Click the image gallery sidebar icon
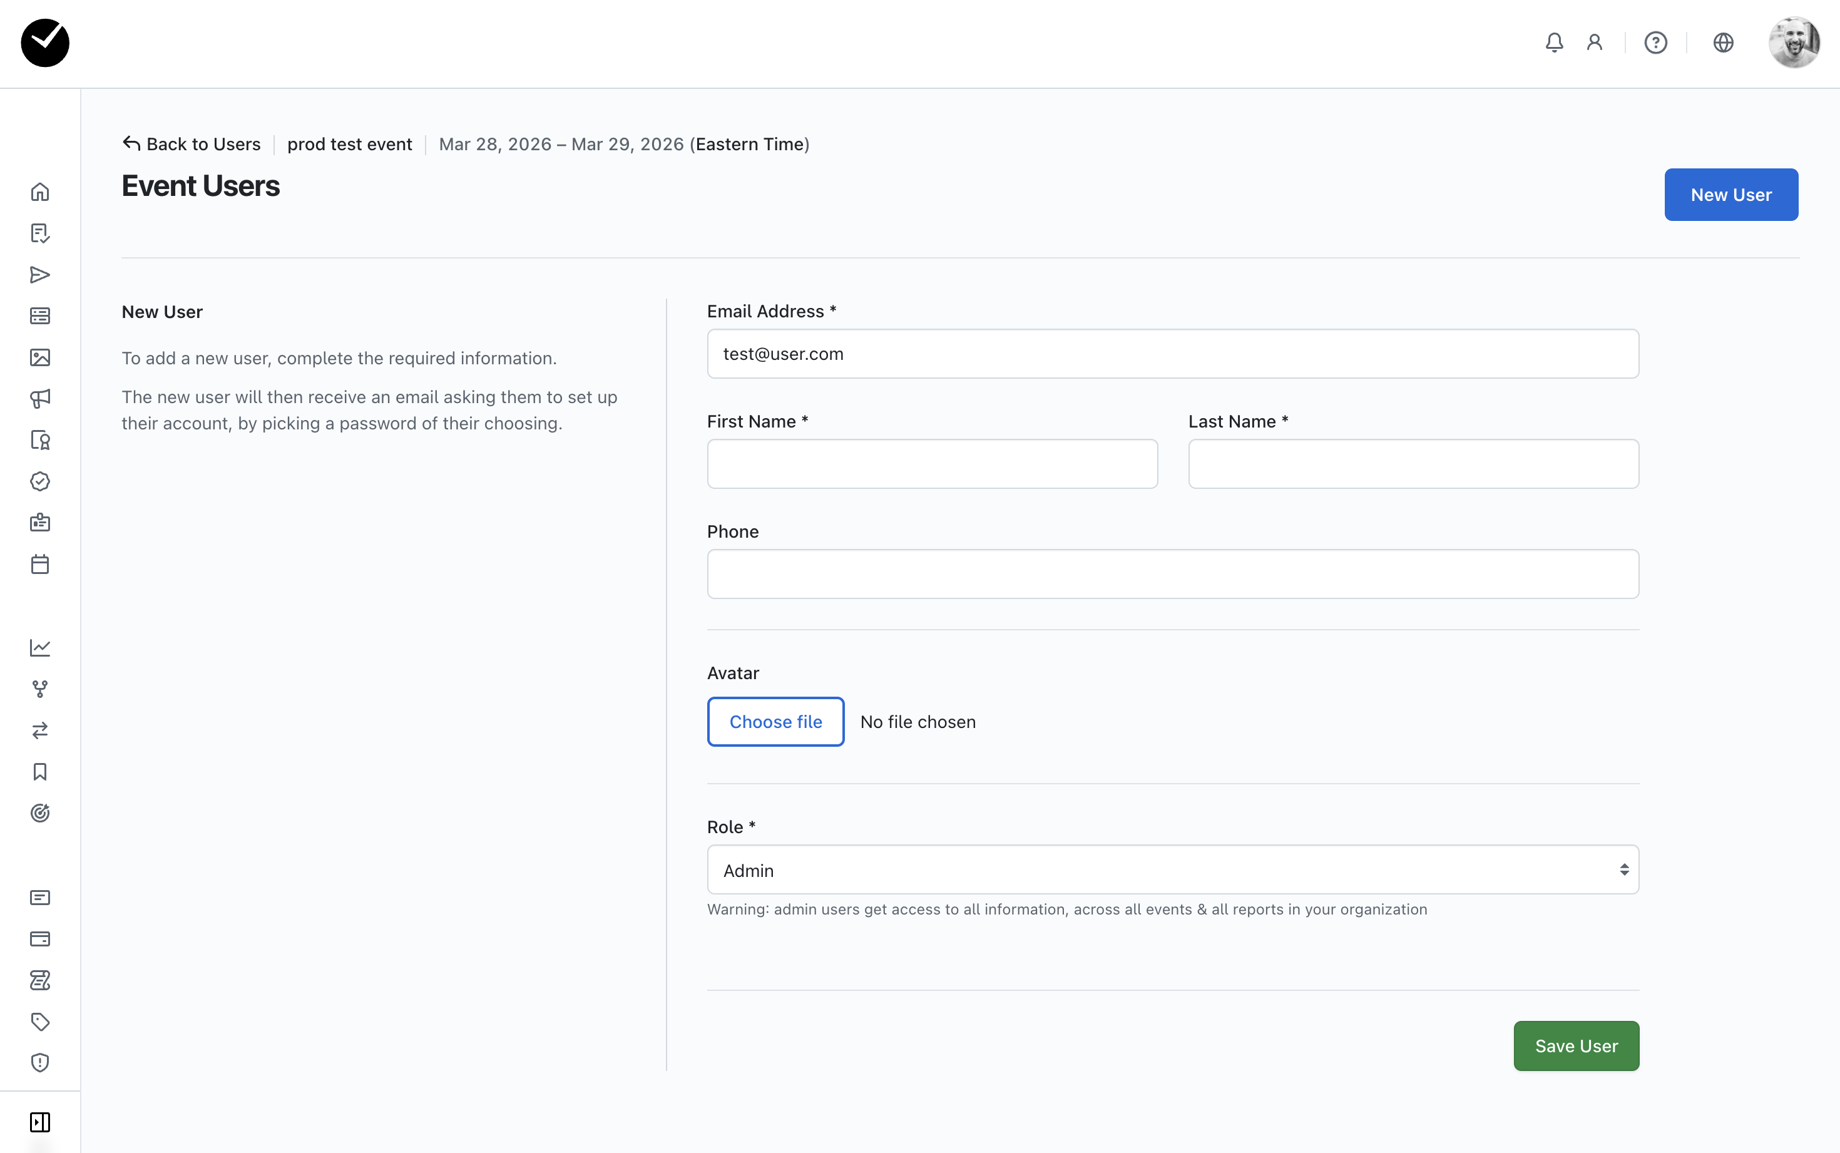This screenshot has width=1840, height=1153. (x=39, y=357)
